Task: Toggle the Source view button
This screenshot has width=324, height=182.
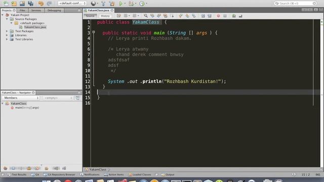Action: (90, 16)
